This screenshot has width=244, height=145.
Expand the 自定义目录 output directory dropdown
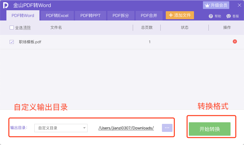tap(61, 128)
